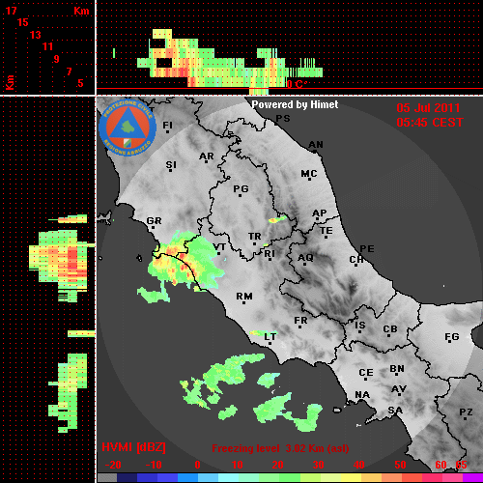
Task: Select the FG city label
Action: (452, 336)
